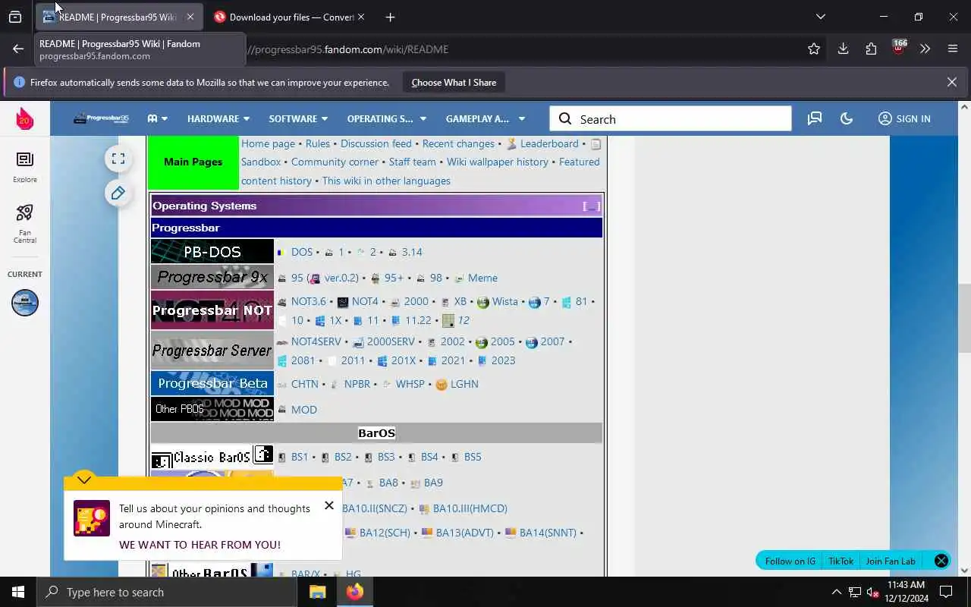
Task: Open the Wista OS link
Action: 504,301
